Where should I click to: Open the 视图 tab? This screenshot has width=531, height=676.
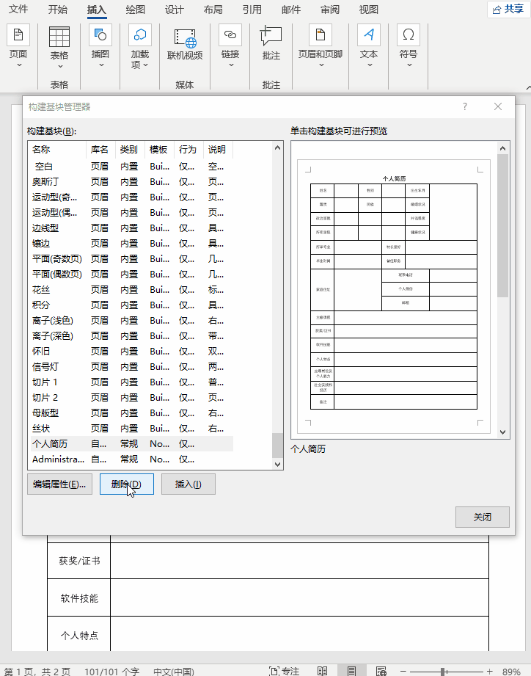point(369,9)
